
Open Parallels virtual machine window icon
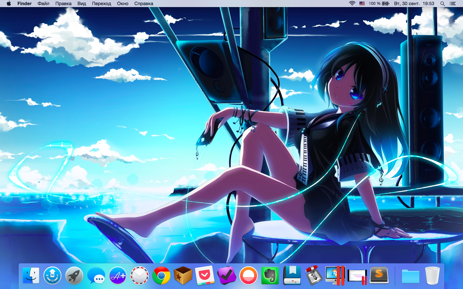(357, 277)
